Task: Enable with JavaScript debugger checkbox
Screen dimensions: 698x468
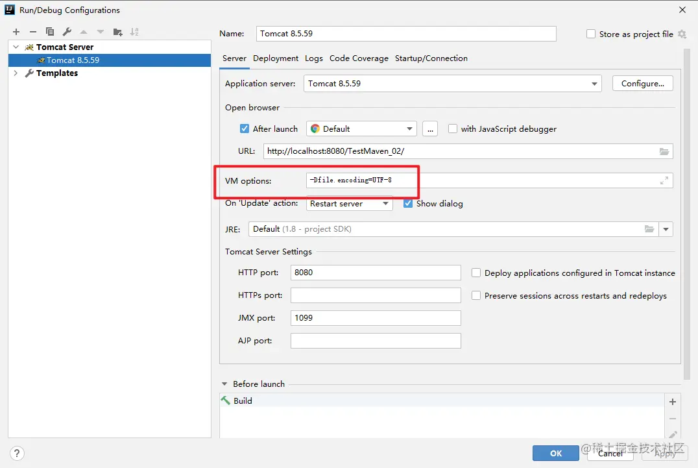Action: [x=453, y=129]
